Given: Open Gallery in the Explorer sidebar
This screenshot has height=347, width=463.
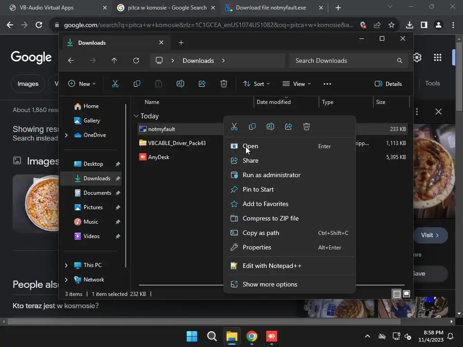Looking at the screenshot, I should 91,121.
